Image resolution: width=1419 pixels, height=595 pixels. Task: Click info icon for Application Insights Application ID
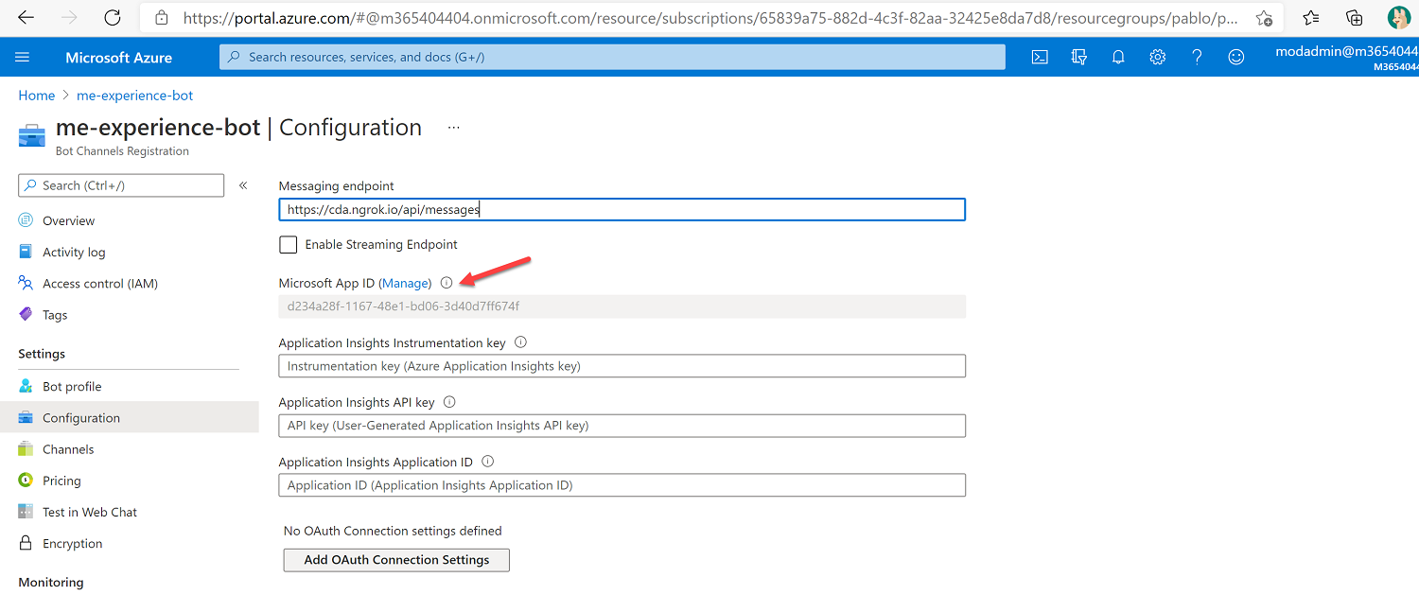tap(488, 462)
